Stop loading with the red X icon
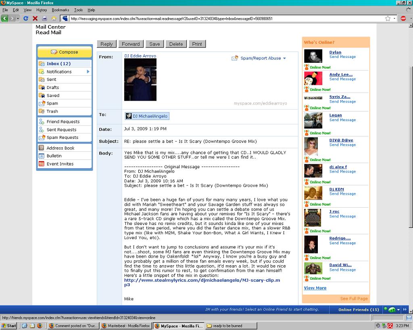This screenshot has height=330, width=413. click(x=35, y=19)
